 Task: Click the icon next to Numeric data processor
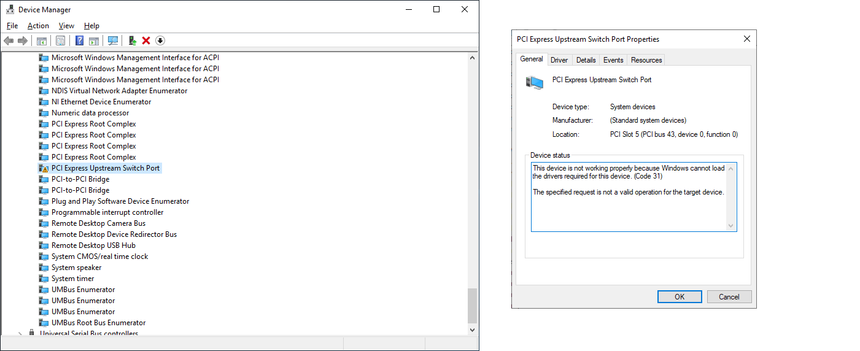pyautogui.click(x=44, y=113)
